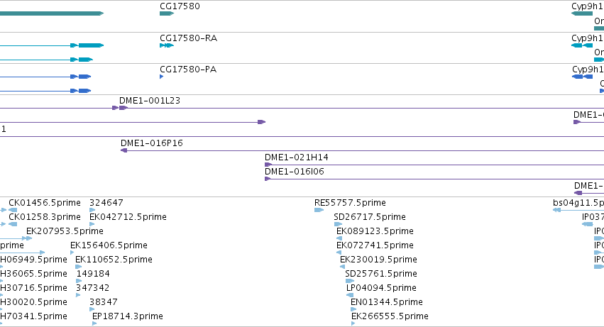Select the CG17580-RA transcript glyph
The width and height of the screenshot is (604, 327).
pos(167,45)
